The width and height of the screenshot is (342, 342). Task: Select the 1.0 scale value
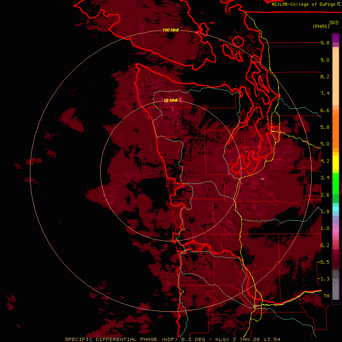pyautogui.click(x=325, y=228)
